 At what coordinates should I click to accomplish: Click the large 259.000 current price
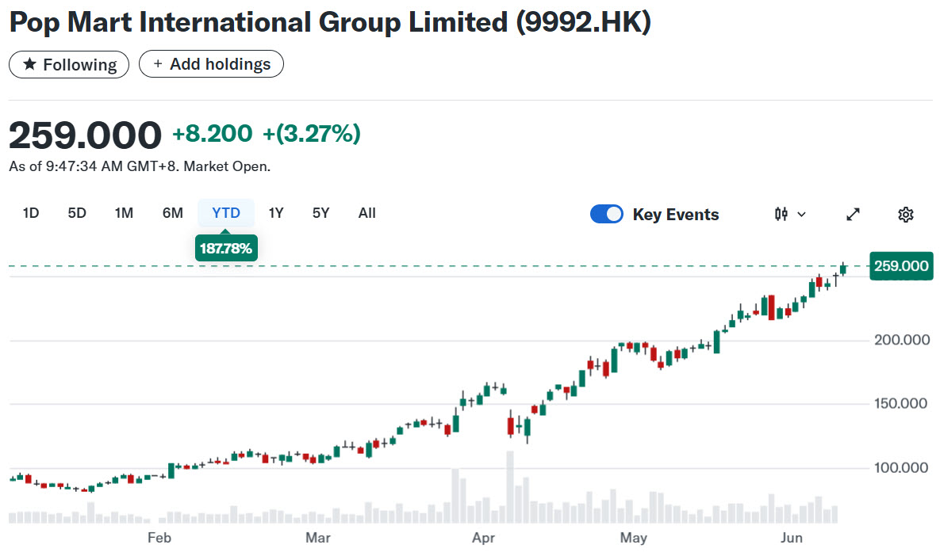point(85,135)
